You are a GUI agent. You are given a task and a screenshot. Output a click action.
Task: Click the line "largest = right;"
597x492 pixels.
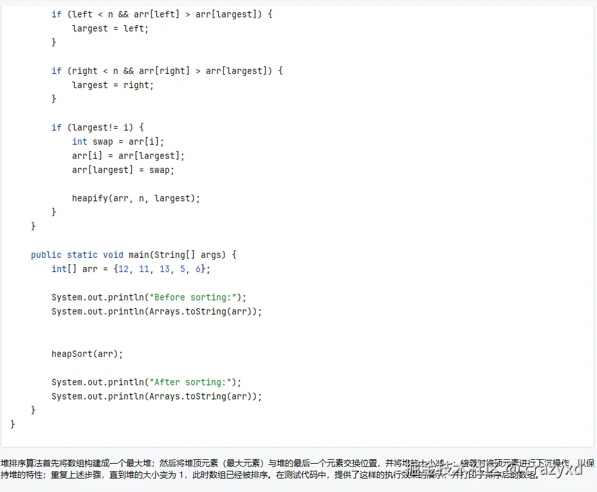click(x=113, y=85)
